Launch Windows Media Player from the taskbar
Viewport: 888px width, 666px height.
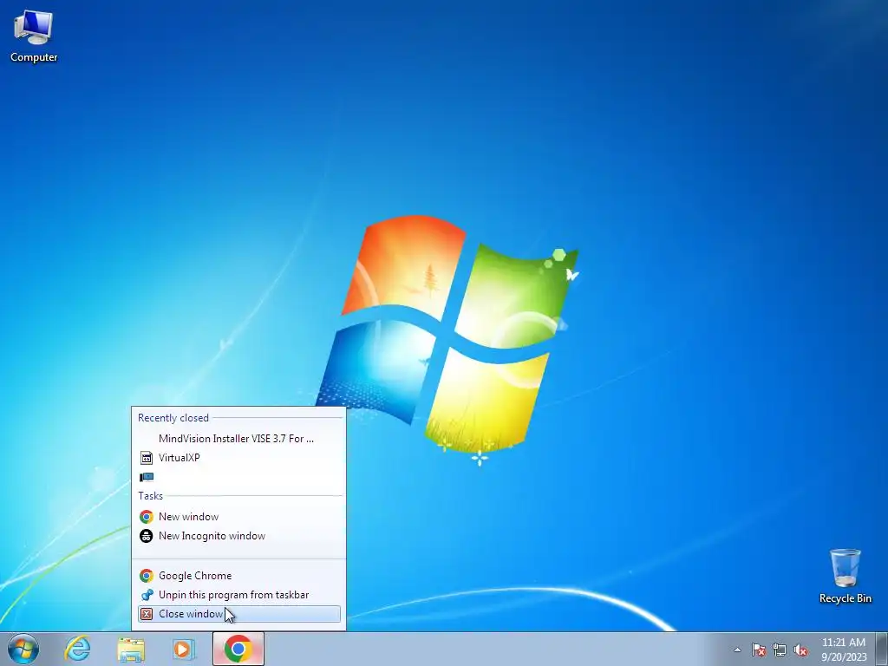(184, 649)
